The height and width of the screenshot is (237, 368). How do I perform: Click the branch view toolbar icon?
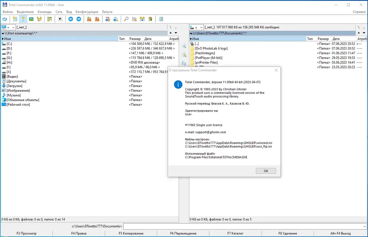[x=50, y=19]
